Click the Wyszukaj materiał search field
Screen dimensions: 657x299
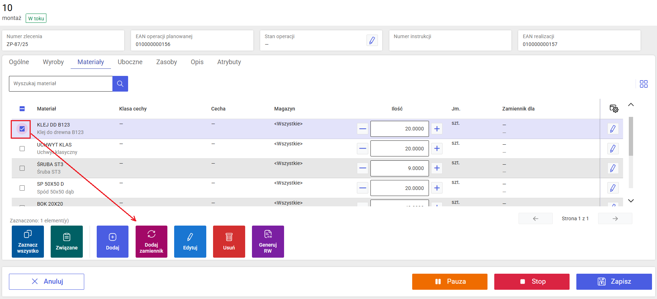click(61, 84)
